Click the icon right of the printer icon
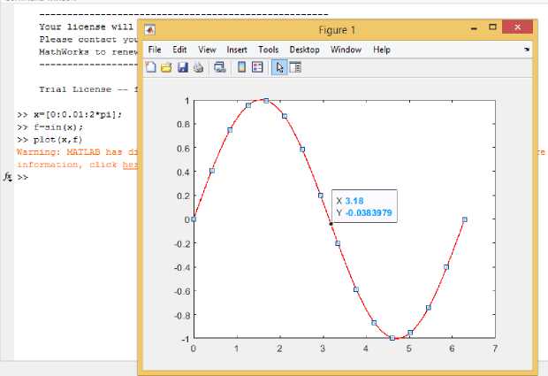 (217, 67)
